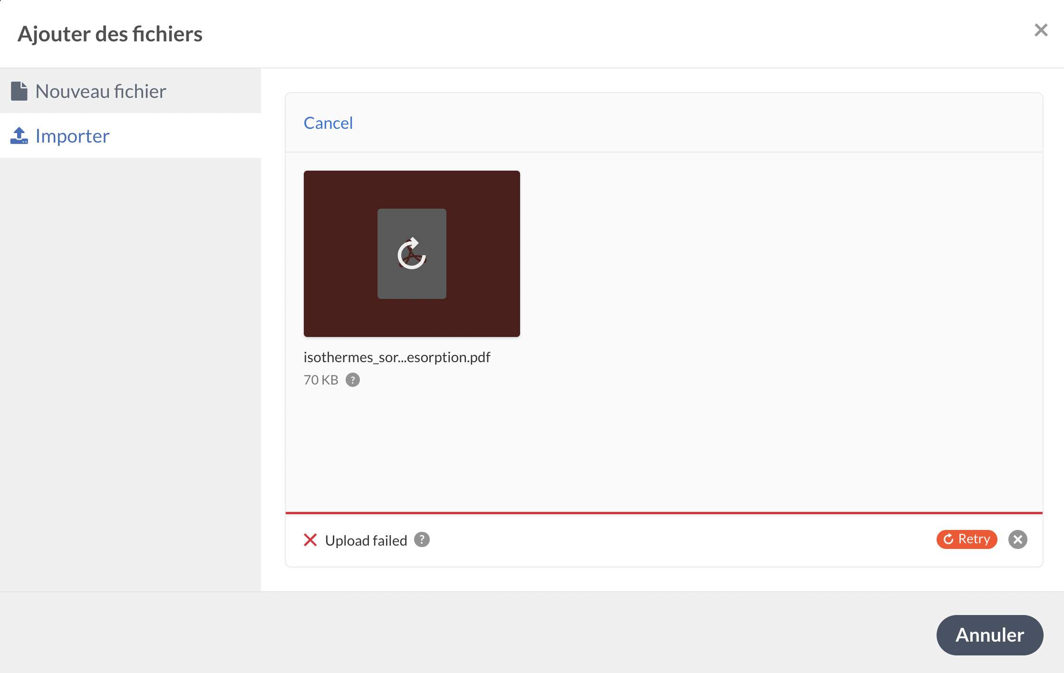Dismiss the failed upload with round X
This screenshot has width=1064, height=673.
point(1017,539)
